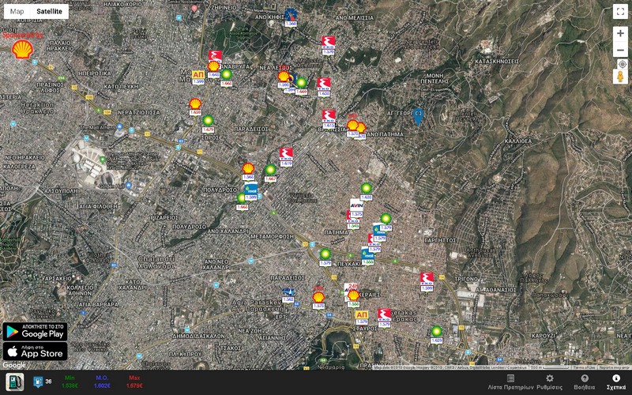Viewport: 632px width, 395px height.
Task: Select the blue location pin near Μονή Πεντέλης
Action: (418, 117)
